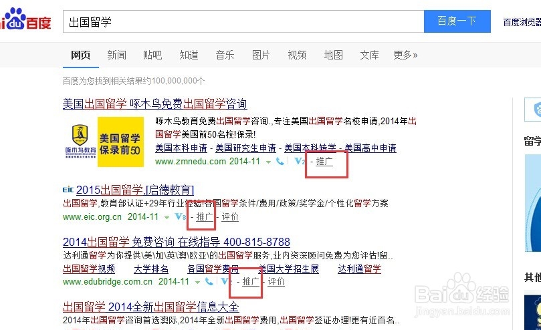
Task: Open the 文库 tab
Action: tap(370, 55)
